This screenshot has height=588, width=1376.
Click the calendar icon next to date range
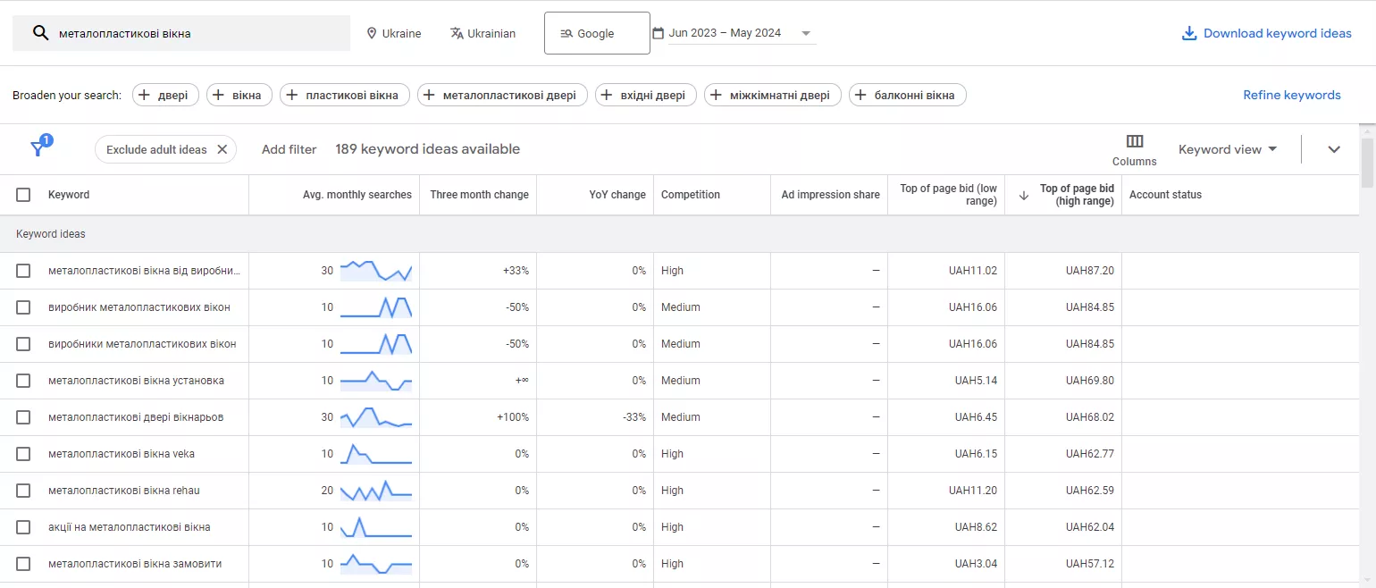[x=659, y=33]
